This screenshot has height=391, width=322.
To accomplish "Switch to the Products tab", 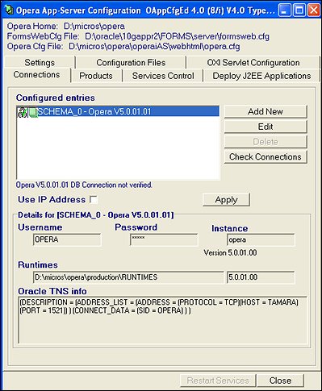I will 96,76.
